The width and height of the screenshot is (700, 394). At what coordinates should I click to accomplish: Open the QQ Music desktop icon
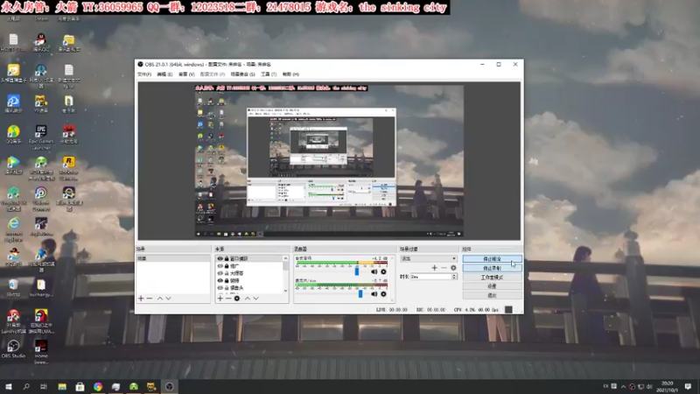[13, 135]
